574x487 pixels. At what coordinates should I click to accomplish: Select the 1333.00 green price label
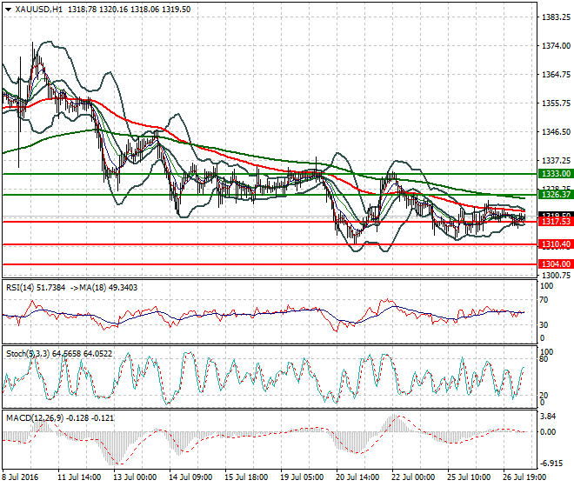(556, 174)
